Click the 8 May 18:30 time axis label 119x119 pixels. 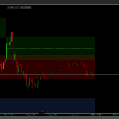(x=30, y=115)
